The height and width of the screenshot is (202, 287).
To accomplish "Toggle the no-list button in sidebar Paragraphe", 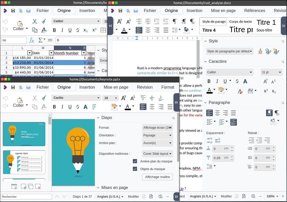I will (234, 122).
